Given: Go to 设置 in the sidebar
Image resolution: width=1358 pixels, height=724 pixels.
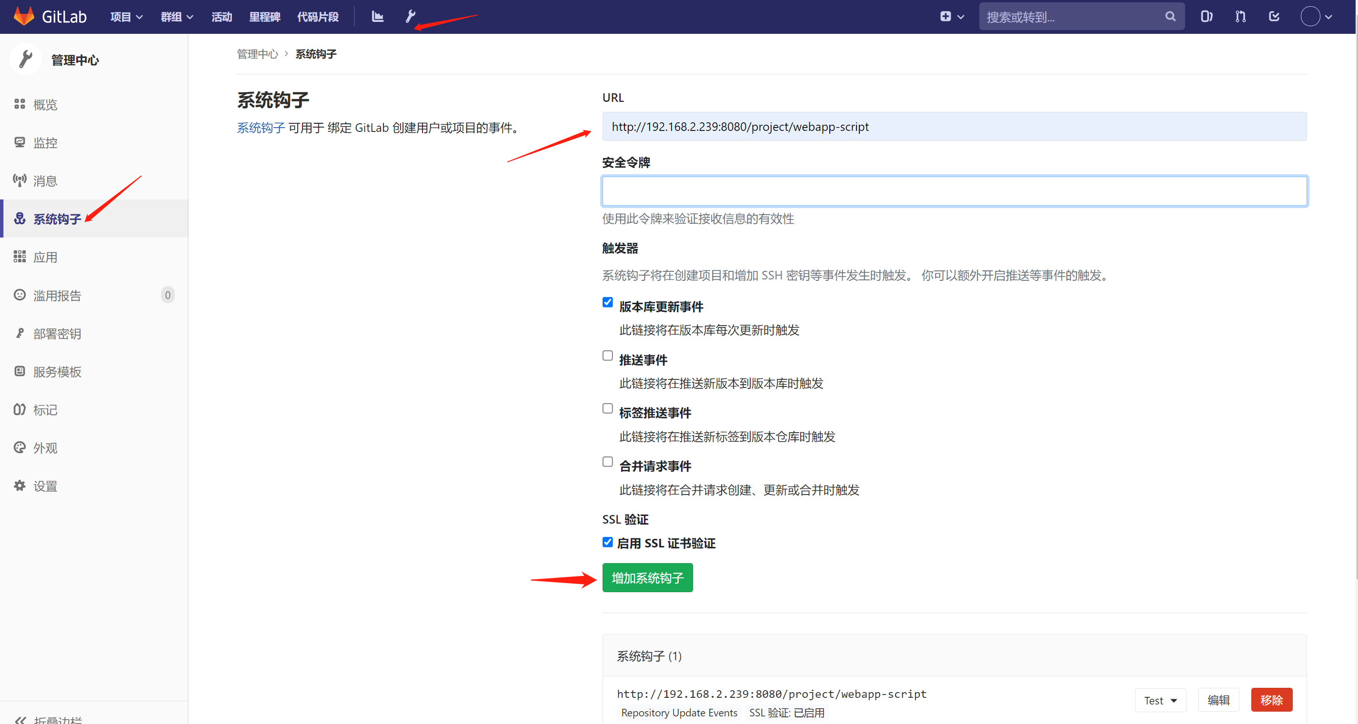Looking at the screenshot, I should click(x=45, y=486).
